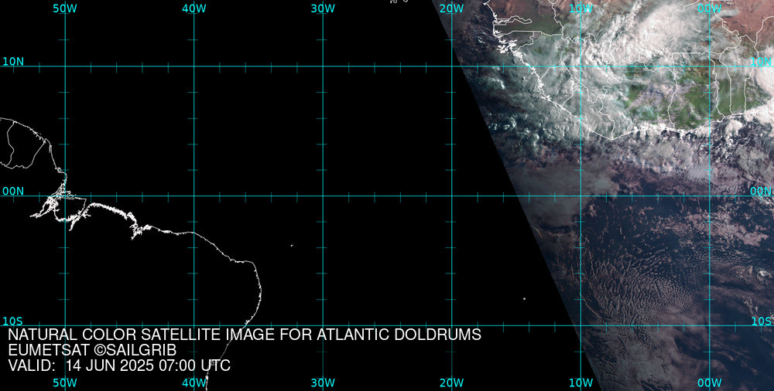Click the 'VALID: 14 JUN 2025 07:00 UTC' timestamp
Screen dimensions: 774x391
pyautogui.click(x=119, y=365)
